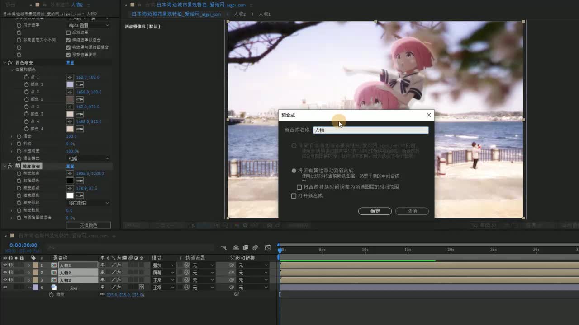
Task: Click the 颜色 1 color swatch
Action: 70,84
